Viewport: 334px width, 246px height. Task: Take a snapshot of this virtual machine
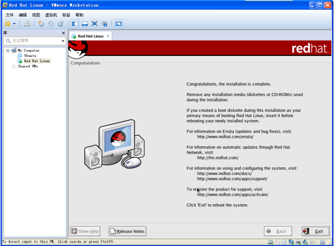pos(41,24)
